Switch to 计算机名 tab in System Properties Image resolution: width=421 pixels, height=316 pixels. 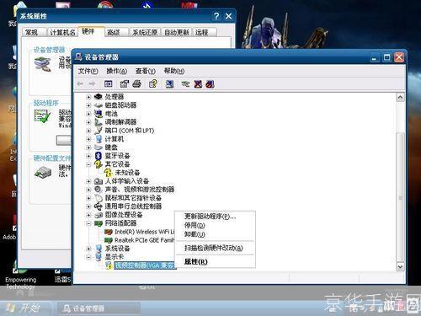click(62, 33)
